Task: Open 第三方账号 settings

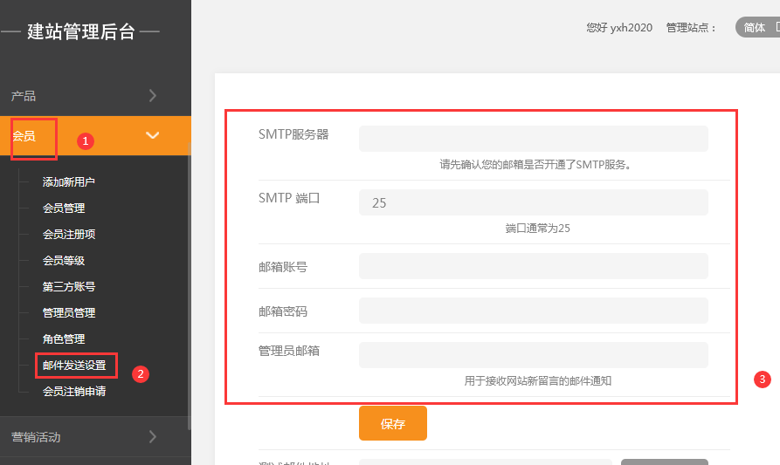Action: pos(68,287)
